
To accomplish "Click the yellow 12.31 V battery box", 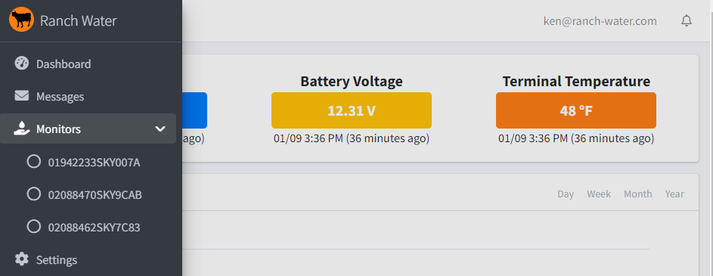I will point(352,110).
